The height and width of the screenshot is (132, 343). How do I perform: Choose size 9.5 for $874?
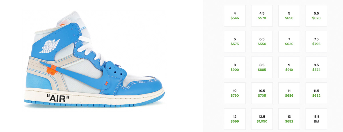pos(316,67)
